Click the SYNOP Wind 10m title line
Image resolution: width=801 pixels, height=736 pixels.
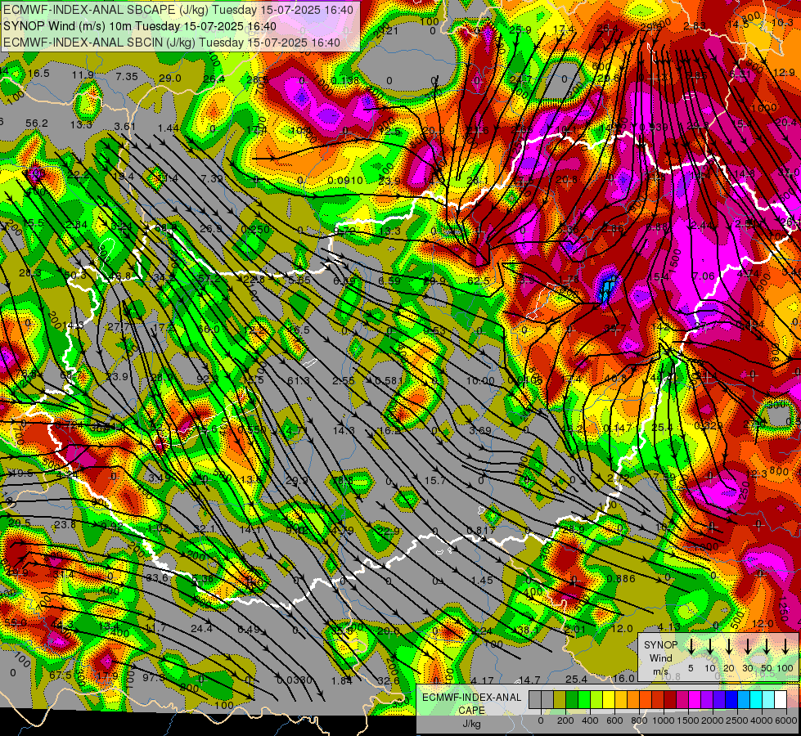(x=140, y=26)
